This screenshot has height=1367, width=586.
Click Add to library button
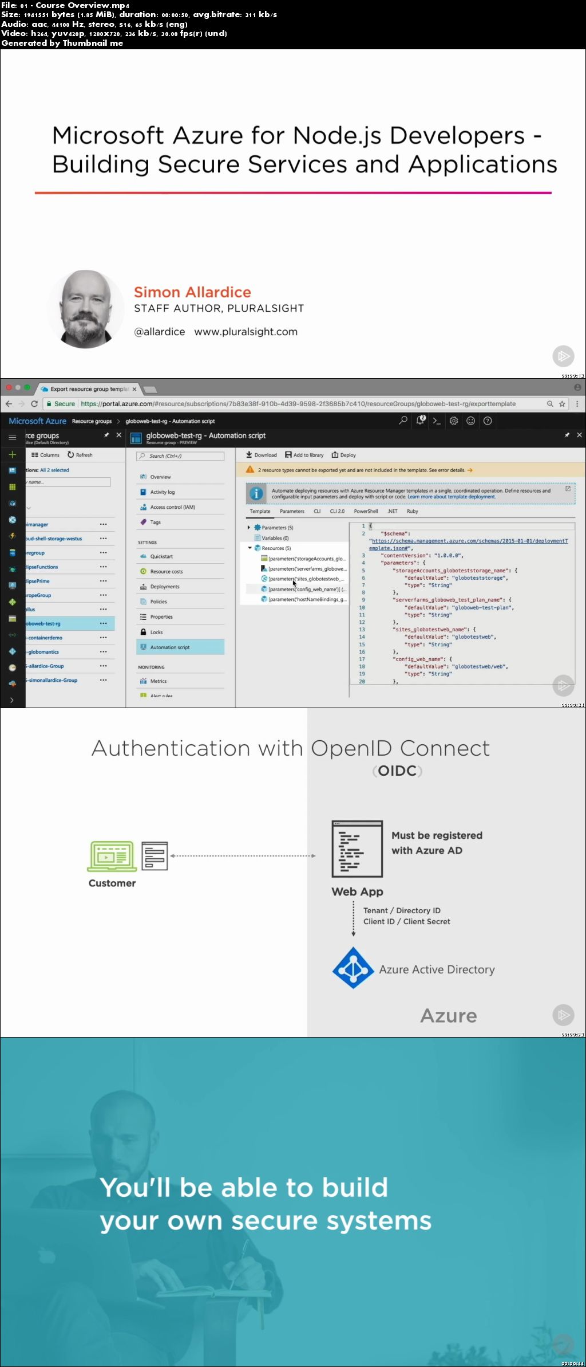pyautogui.click(x=304, y=455)
